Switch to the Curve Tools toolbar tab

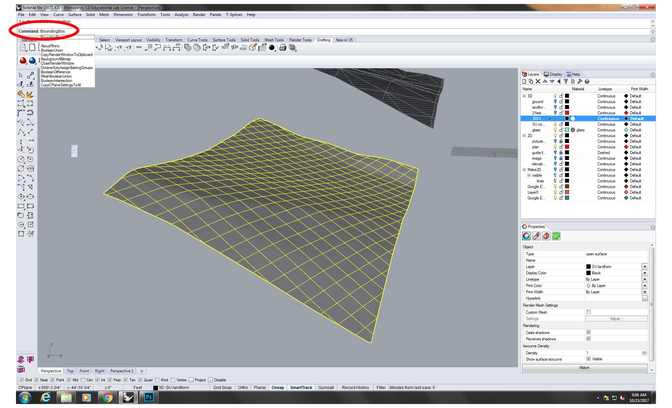[x=197, y=40]
